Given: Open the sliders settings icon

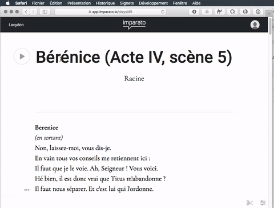Looking at the screenshot, I should pyautogui.click(x=263, y=203).
